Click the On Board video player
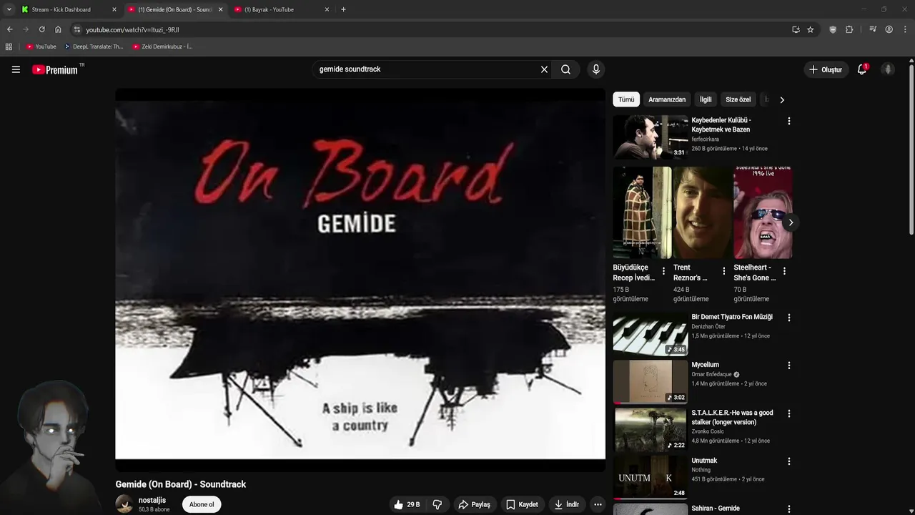The width and height of the screenshot is (915, 515). [360, 280]
